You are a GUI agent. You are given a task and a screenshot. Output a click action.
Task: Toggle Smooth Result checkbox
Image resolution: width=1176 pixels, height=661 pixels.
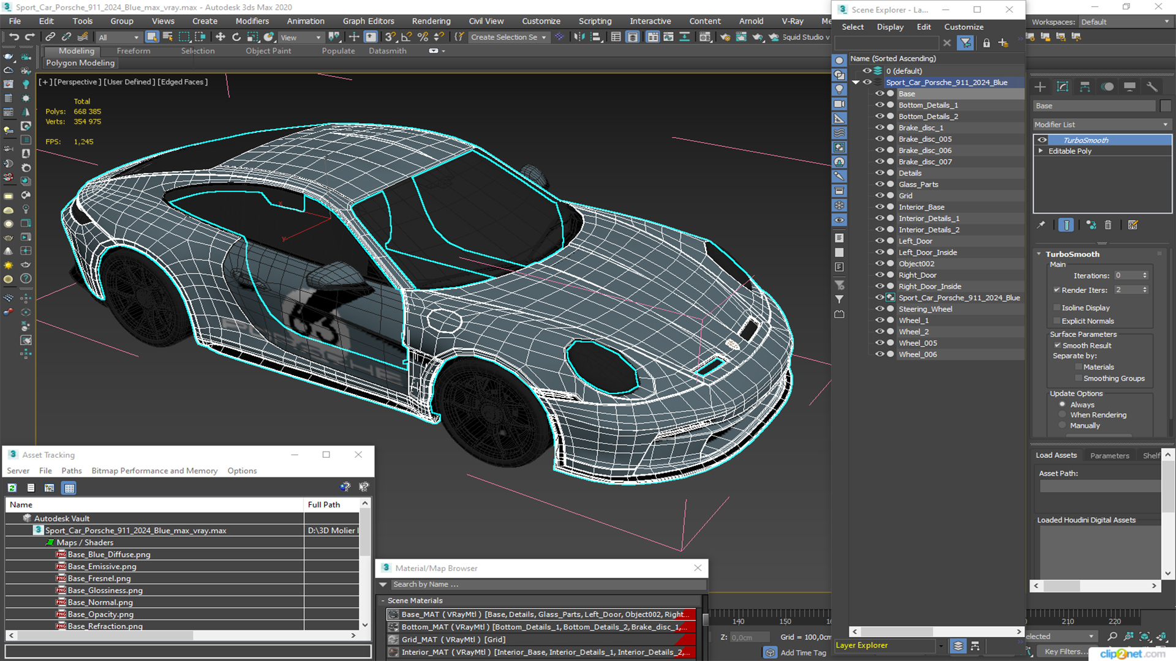click(1057, 346)
